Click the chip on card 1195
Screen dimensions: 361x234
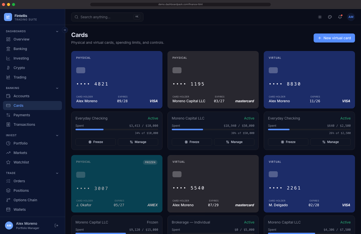(x=177, y=70)
